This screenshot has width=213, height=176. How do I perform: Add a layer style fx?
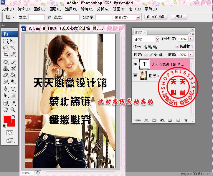point(146,120)
